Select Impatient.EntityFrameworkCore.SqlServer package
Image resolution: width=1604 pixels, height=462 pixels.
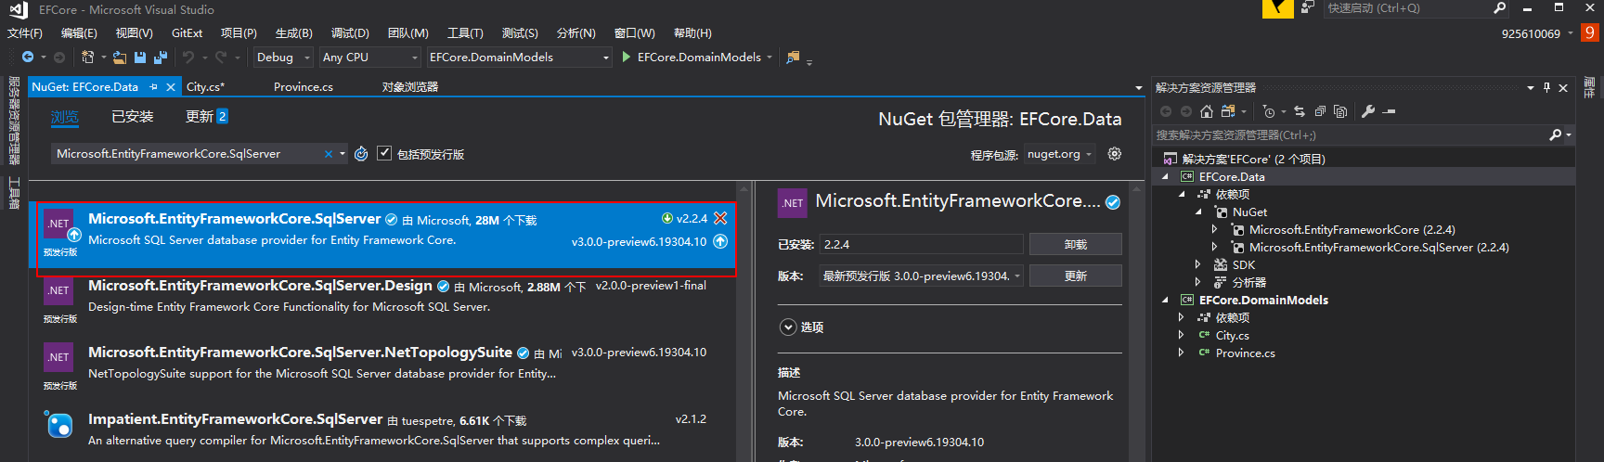click(382, 430)
